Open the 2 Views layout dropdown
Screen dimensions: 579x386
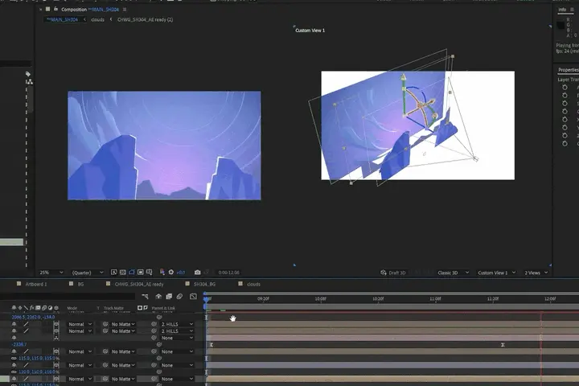coord(536,273)
